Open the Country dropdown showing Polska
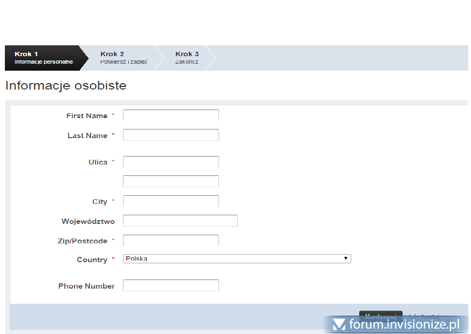The height and width of the screenshot is (334, 471). (x=237, y=259)
